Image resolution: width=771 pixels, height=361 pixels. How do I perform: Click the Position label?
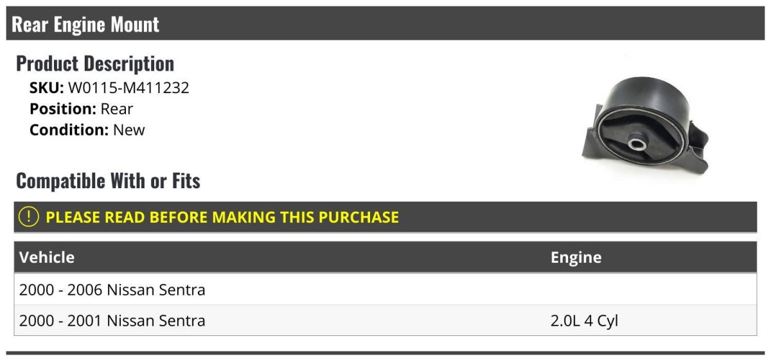pyautogui.click(x=63, y=109)
